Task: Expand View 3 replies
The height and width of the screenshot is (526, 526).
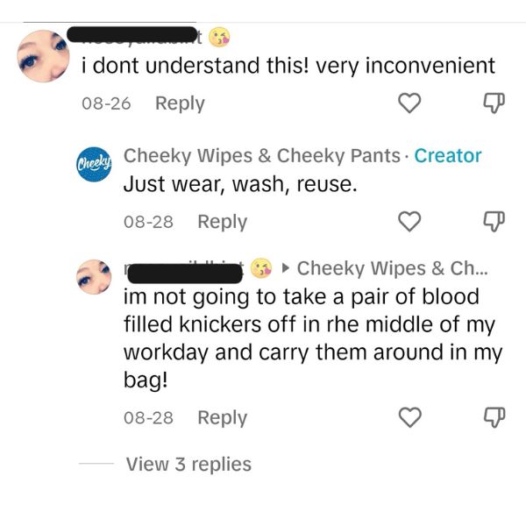Action: click(x=188, y=465)
